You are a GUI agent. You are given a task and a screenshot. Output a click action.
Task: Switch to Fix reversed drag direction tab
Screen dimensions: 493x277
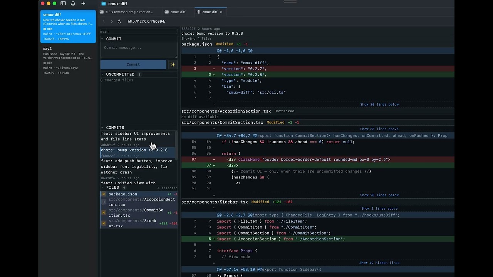[129, 12]
